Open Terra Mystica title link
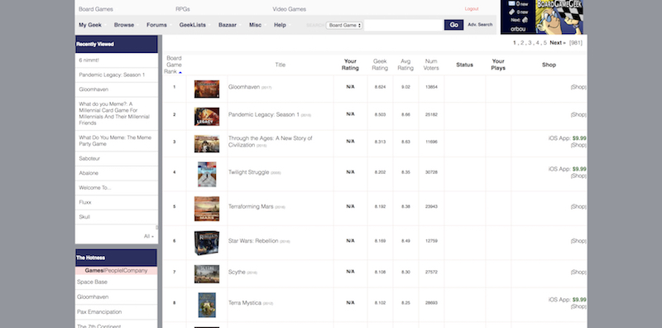Viewport: 662px width, 328px height. [x=245, y=302]
